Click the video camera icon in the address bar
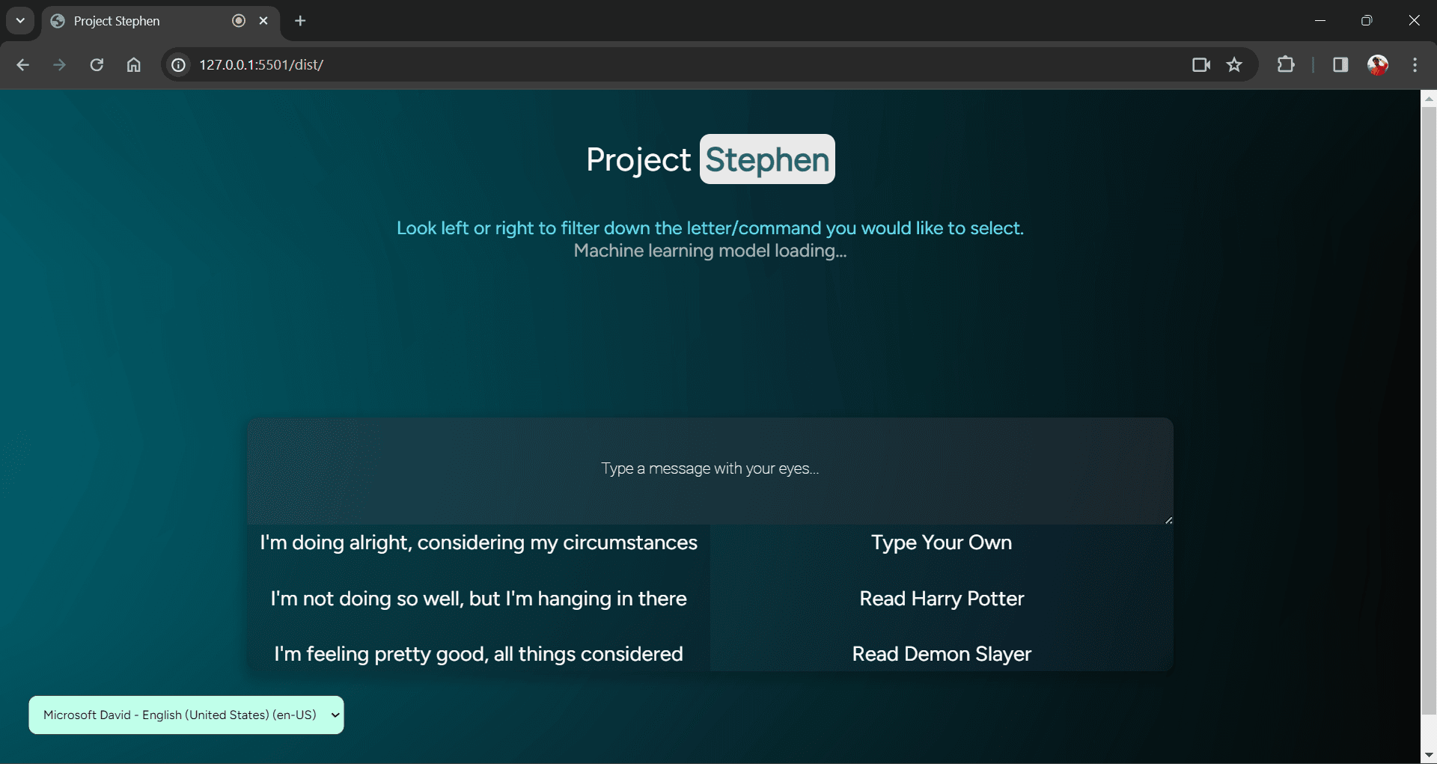1437x764 pixels. coord(1200,64)
